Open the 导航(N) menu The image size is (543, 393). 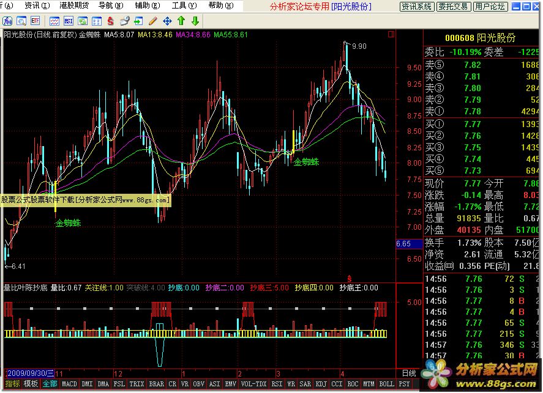coord(110,6)
